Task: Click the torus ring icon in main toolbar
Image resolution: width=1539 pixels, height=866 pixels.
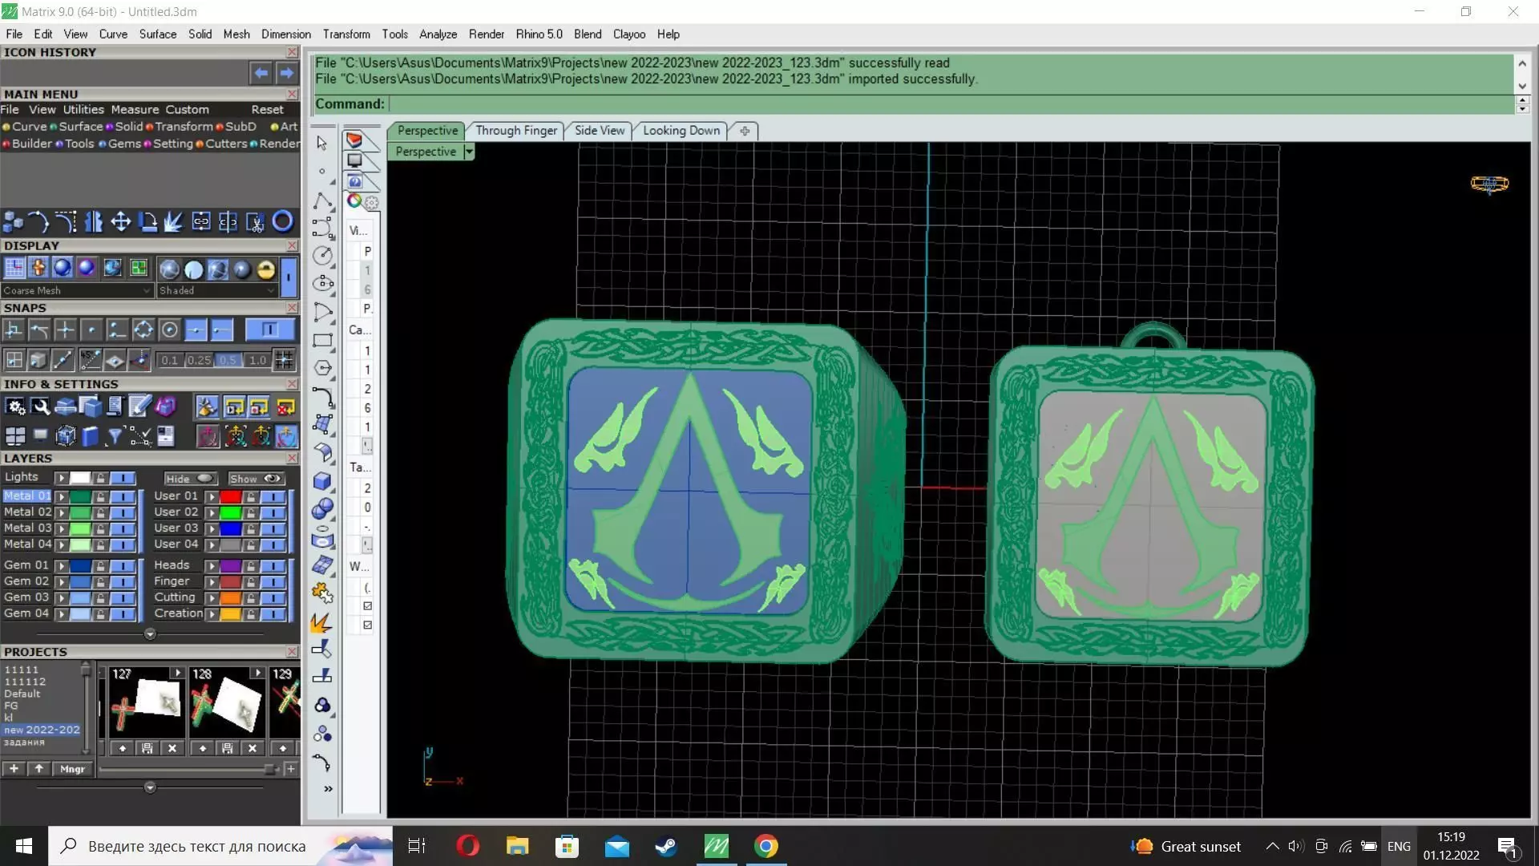Action: pos(282,221)
